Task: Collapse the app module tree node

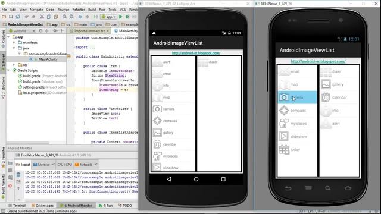Action: point(9,37)
